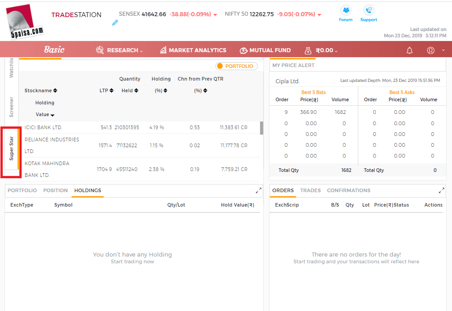Image resolution: width=452 pixels, height=311 pixels.
Task: Sort table by Stockname arrows
Action: [x=55, y=90]
